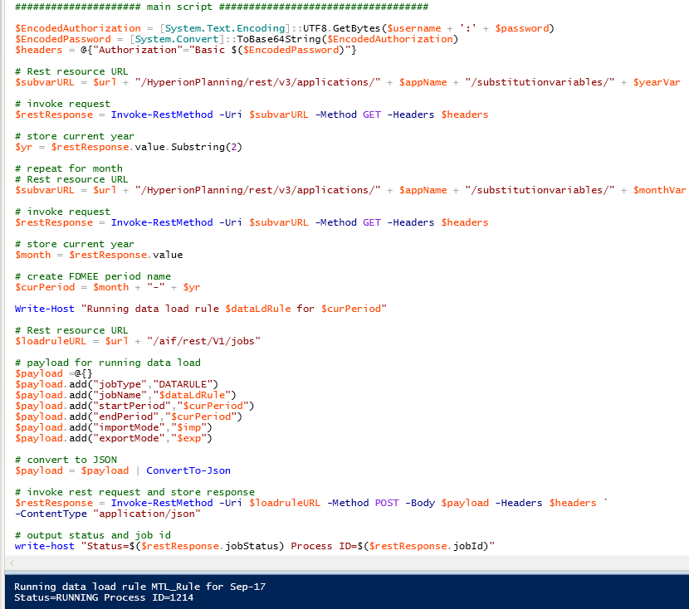Click 'jobStatus' property in last script line
This screenshot has width=689, height=609.
[x=252, y=547]
